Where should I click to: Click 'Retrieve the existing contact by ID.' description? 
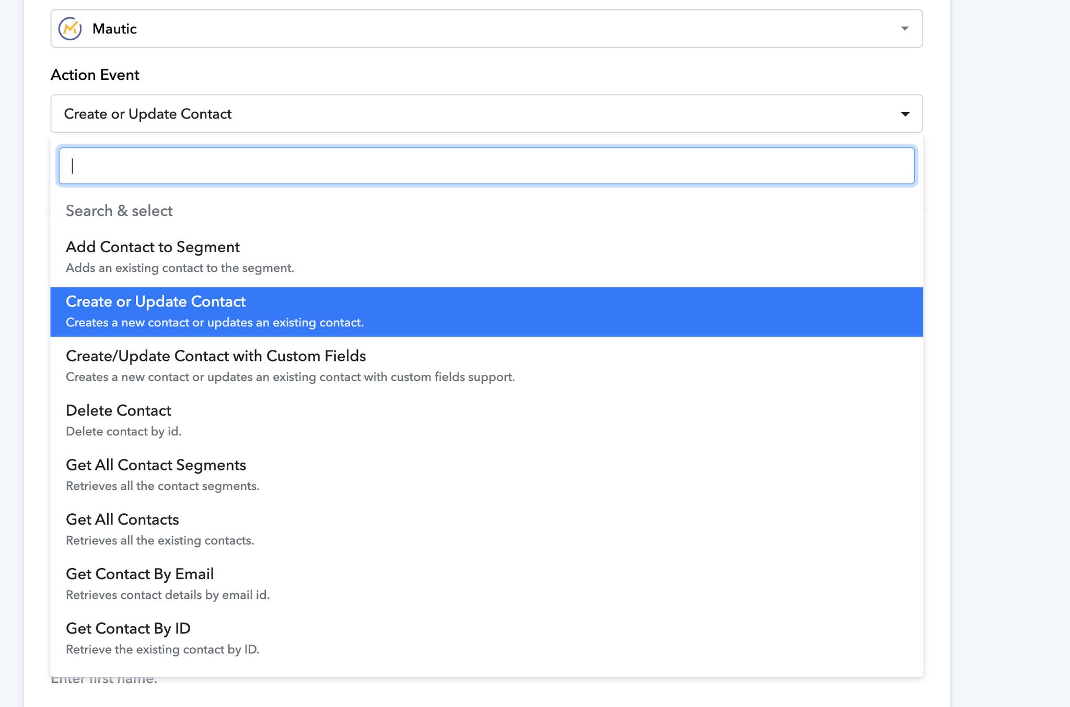162,650
